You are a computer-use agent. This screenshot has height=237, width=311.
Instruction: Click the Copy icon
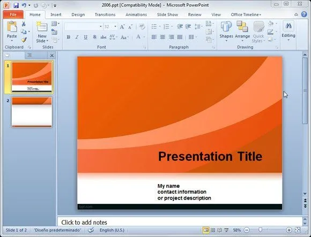[x=24, y=32]
